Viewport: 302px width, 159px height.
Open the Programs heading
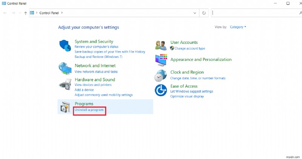click(x=84, y=104)
